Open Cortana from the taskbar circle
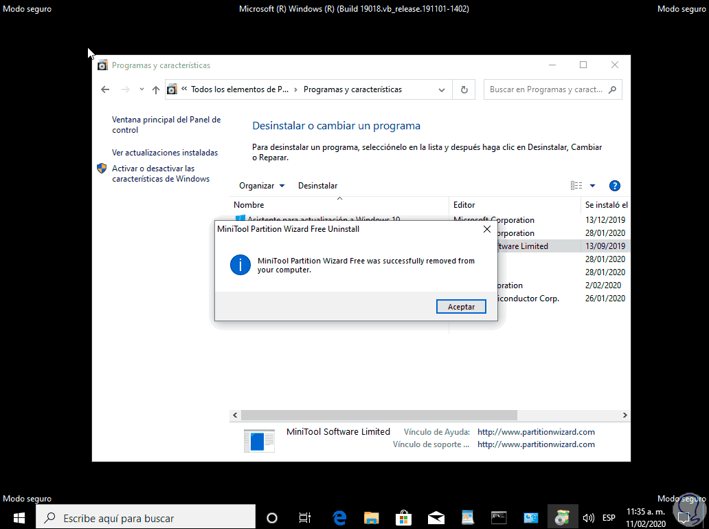 (x=272, y=518)
